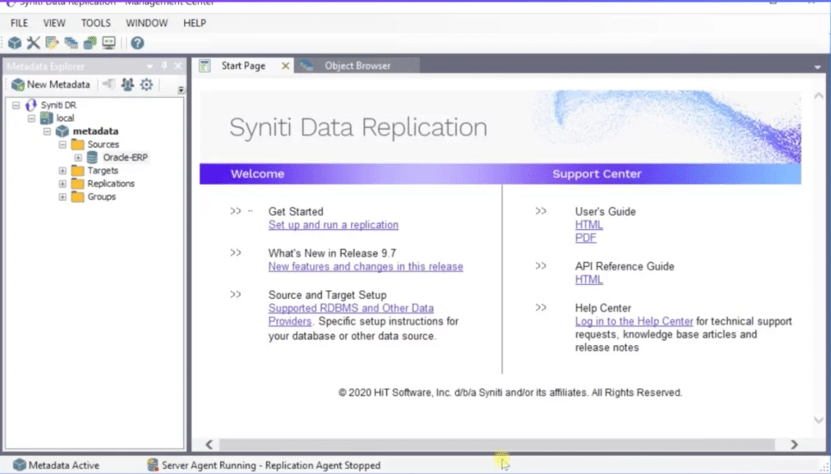The image size is (831, 474).
Task: Open the wrench and screwdriver tools icon
Action: pos(34,43)
